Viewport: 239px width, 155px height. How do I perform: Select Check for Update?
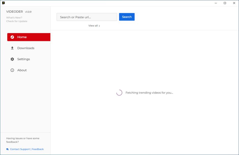click(17, 21)
